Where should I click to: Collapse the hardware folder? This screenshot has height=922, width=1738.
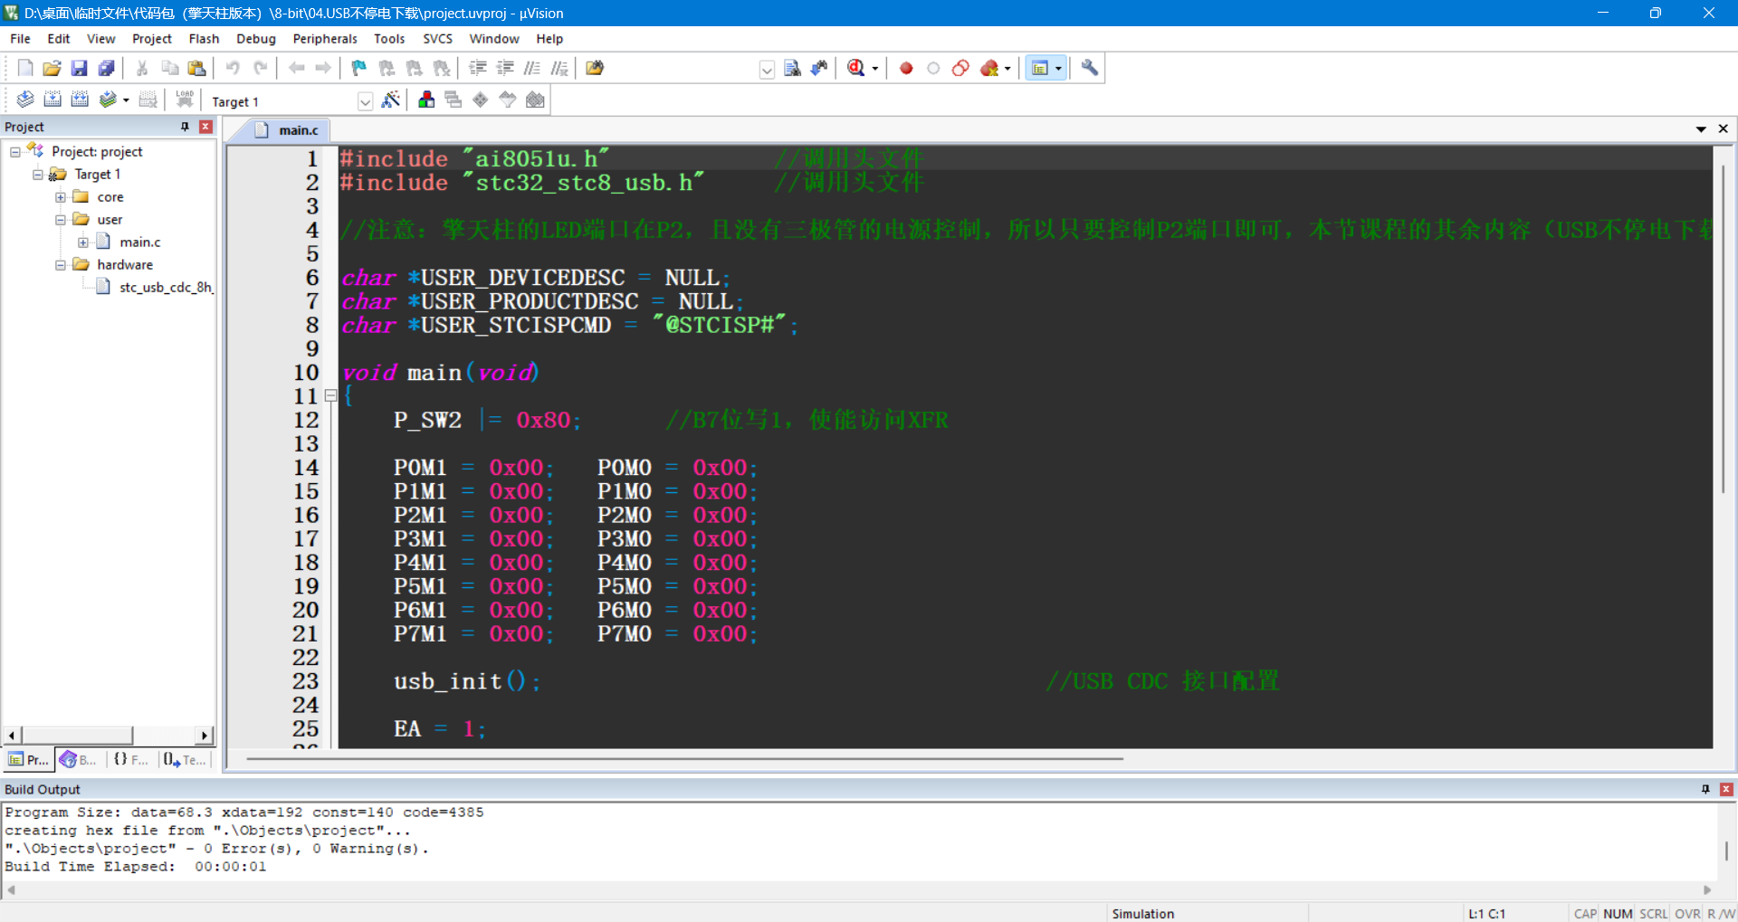coord(61,265)
